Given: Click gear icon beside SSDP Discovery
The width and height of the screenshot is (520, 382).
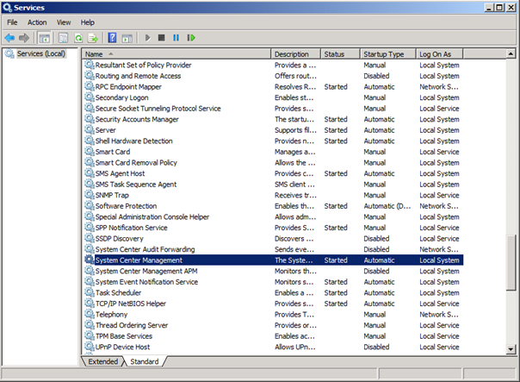Looking at the screenshot, I should (x=89, y=238).
